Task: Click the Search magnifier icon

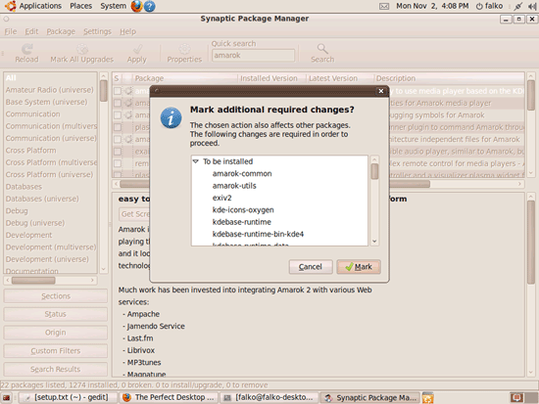Action: click(322, 48)
